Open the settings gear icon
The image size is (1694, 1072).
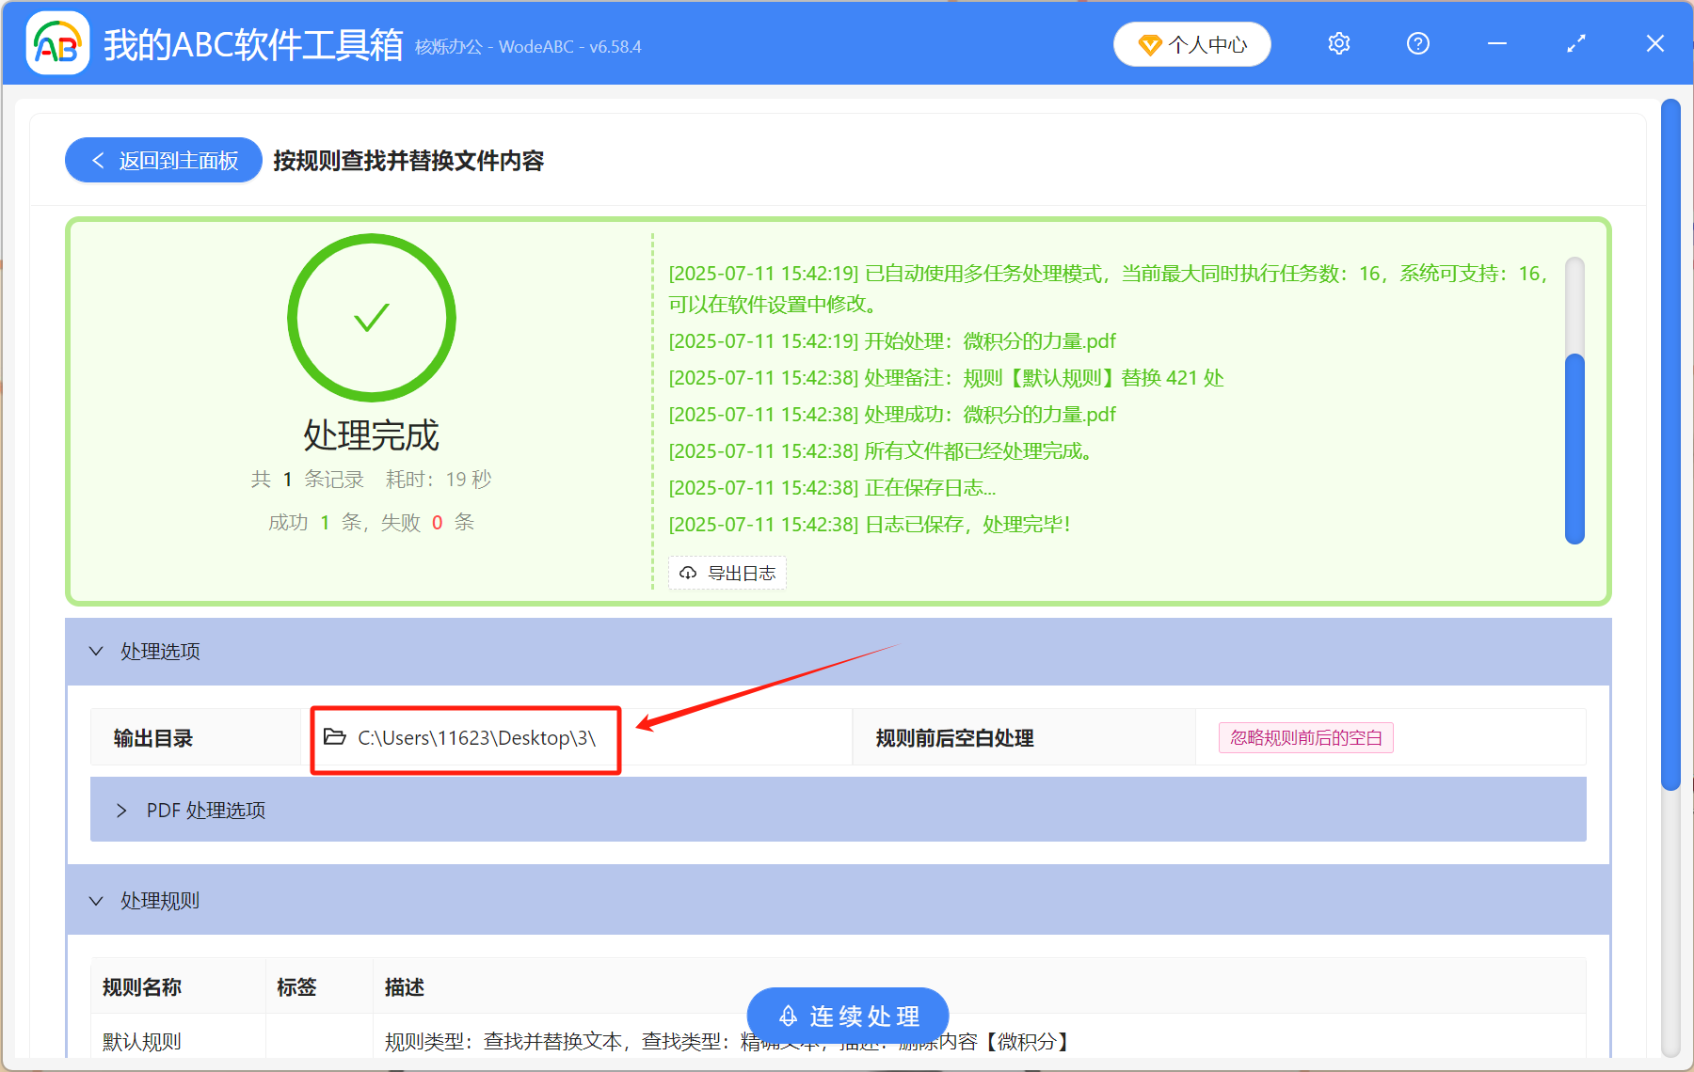[1338, 43]
